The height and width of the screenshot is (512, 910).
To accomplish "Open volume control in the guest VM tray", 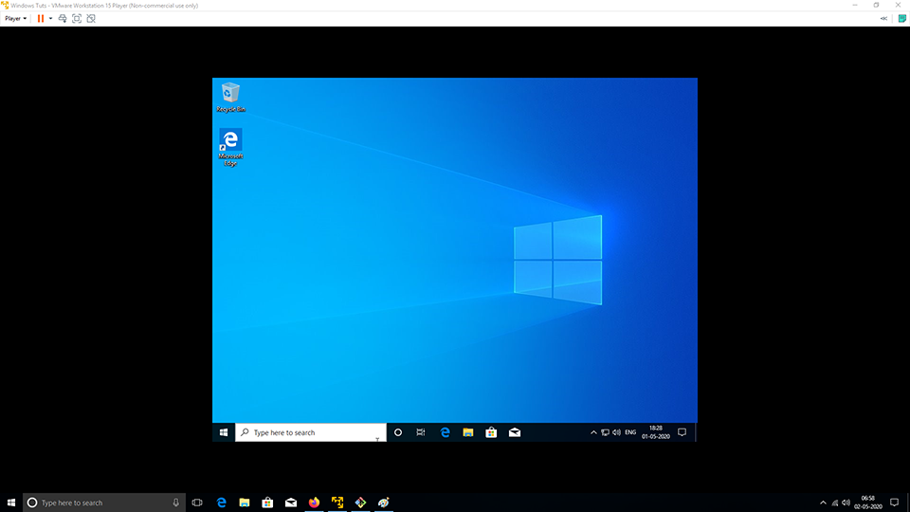I will [x=616, y=432].
